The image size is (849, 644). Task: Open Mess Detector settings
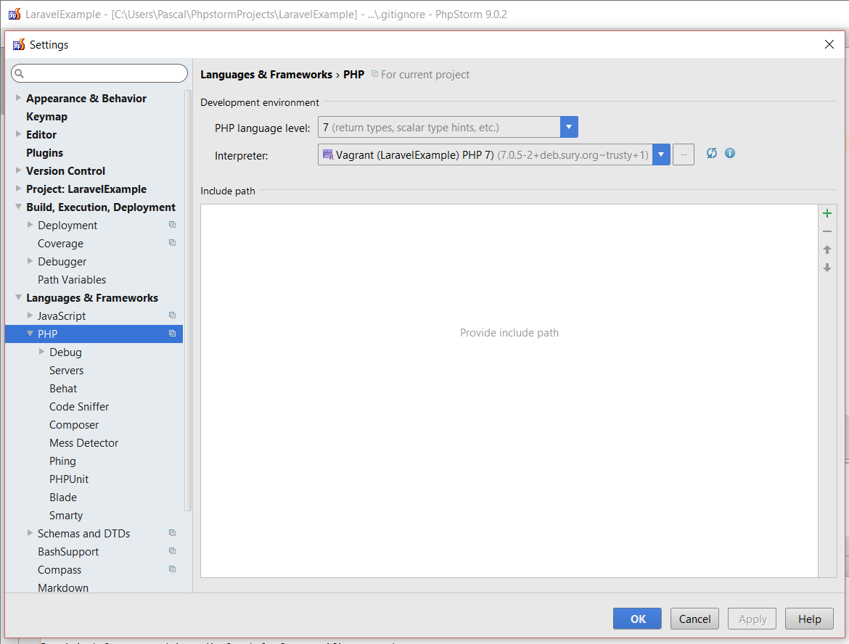(x=84, y=442)
